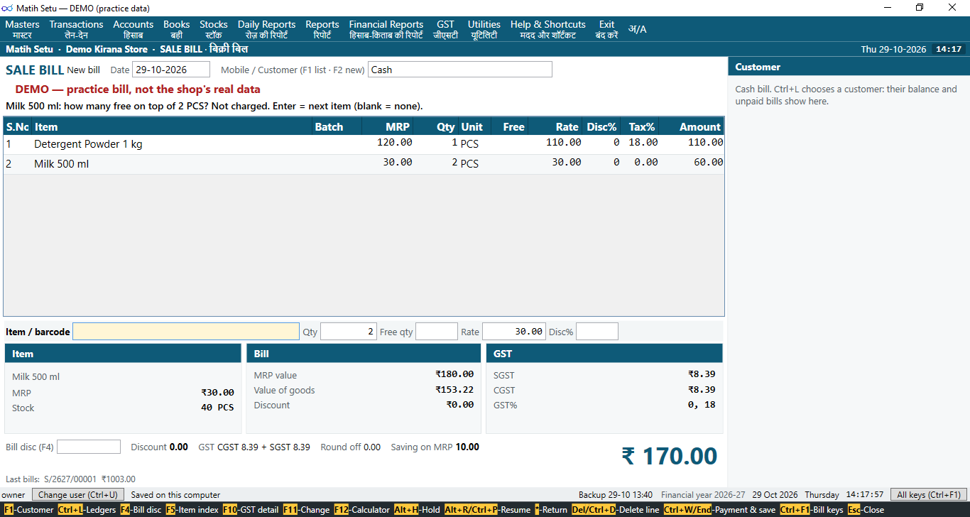970x517 pixels.
Task: Click the bill Date field
Action: 171,70
